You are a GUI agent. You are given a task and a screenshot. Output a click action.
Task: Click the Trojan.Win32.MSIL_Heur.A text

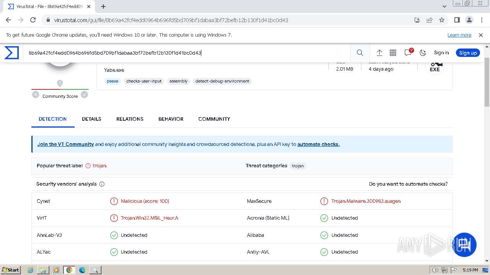[x=150, y=218]
